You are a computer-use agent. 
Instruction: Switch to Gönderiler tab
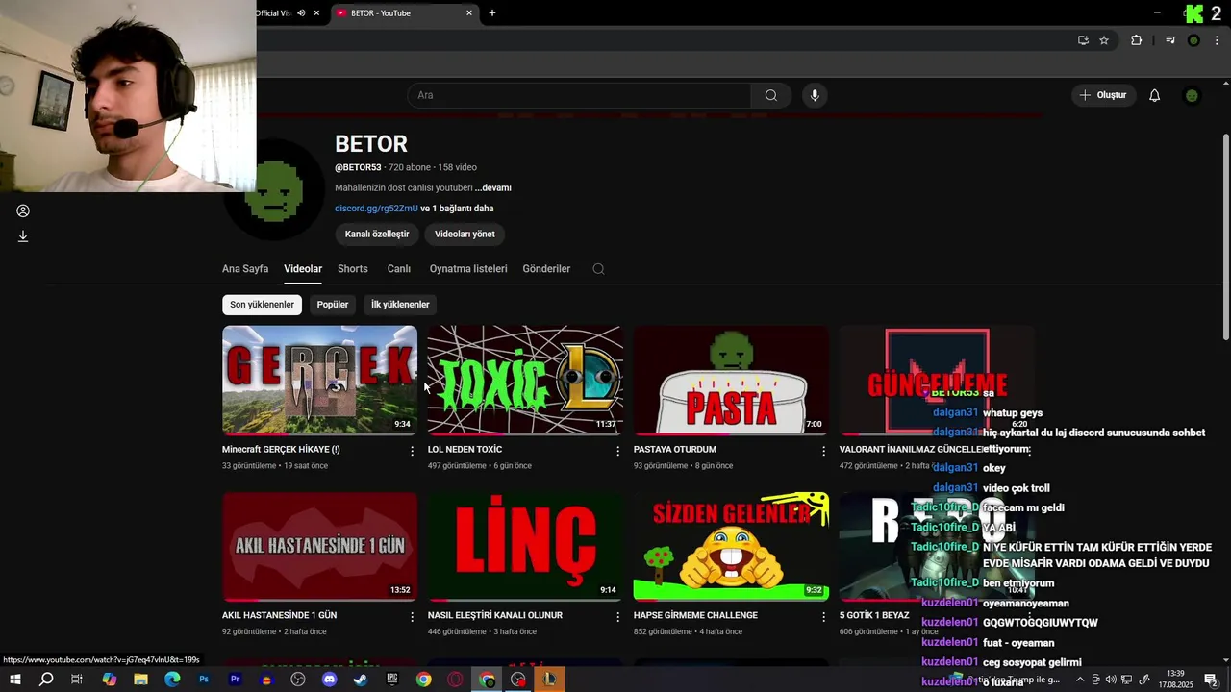click(546, 269)
